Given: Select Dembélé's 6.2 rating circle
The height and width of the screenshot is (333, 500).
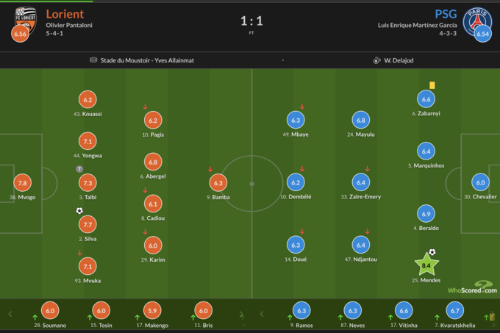Looking at the screenshot, I should click(x=296, y=182).
